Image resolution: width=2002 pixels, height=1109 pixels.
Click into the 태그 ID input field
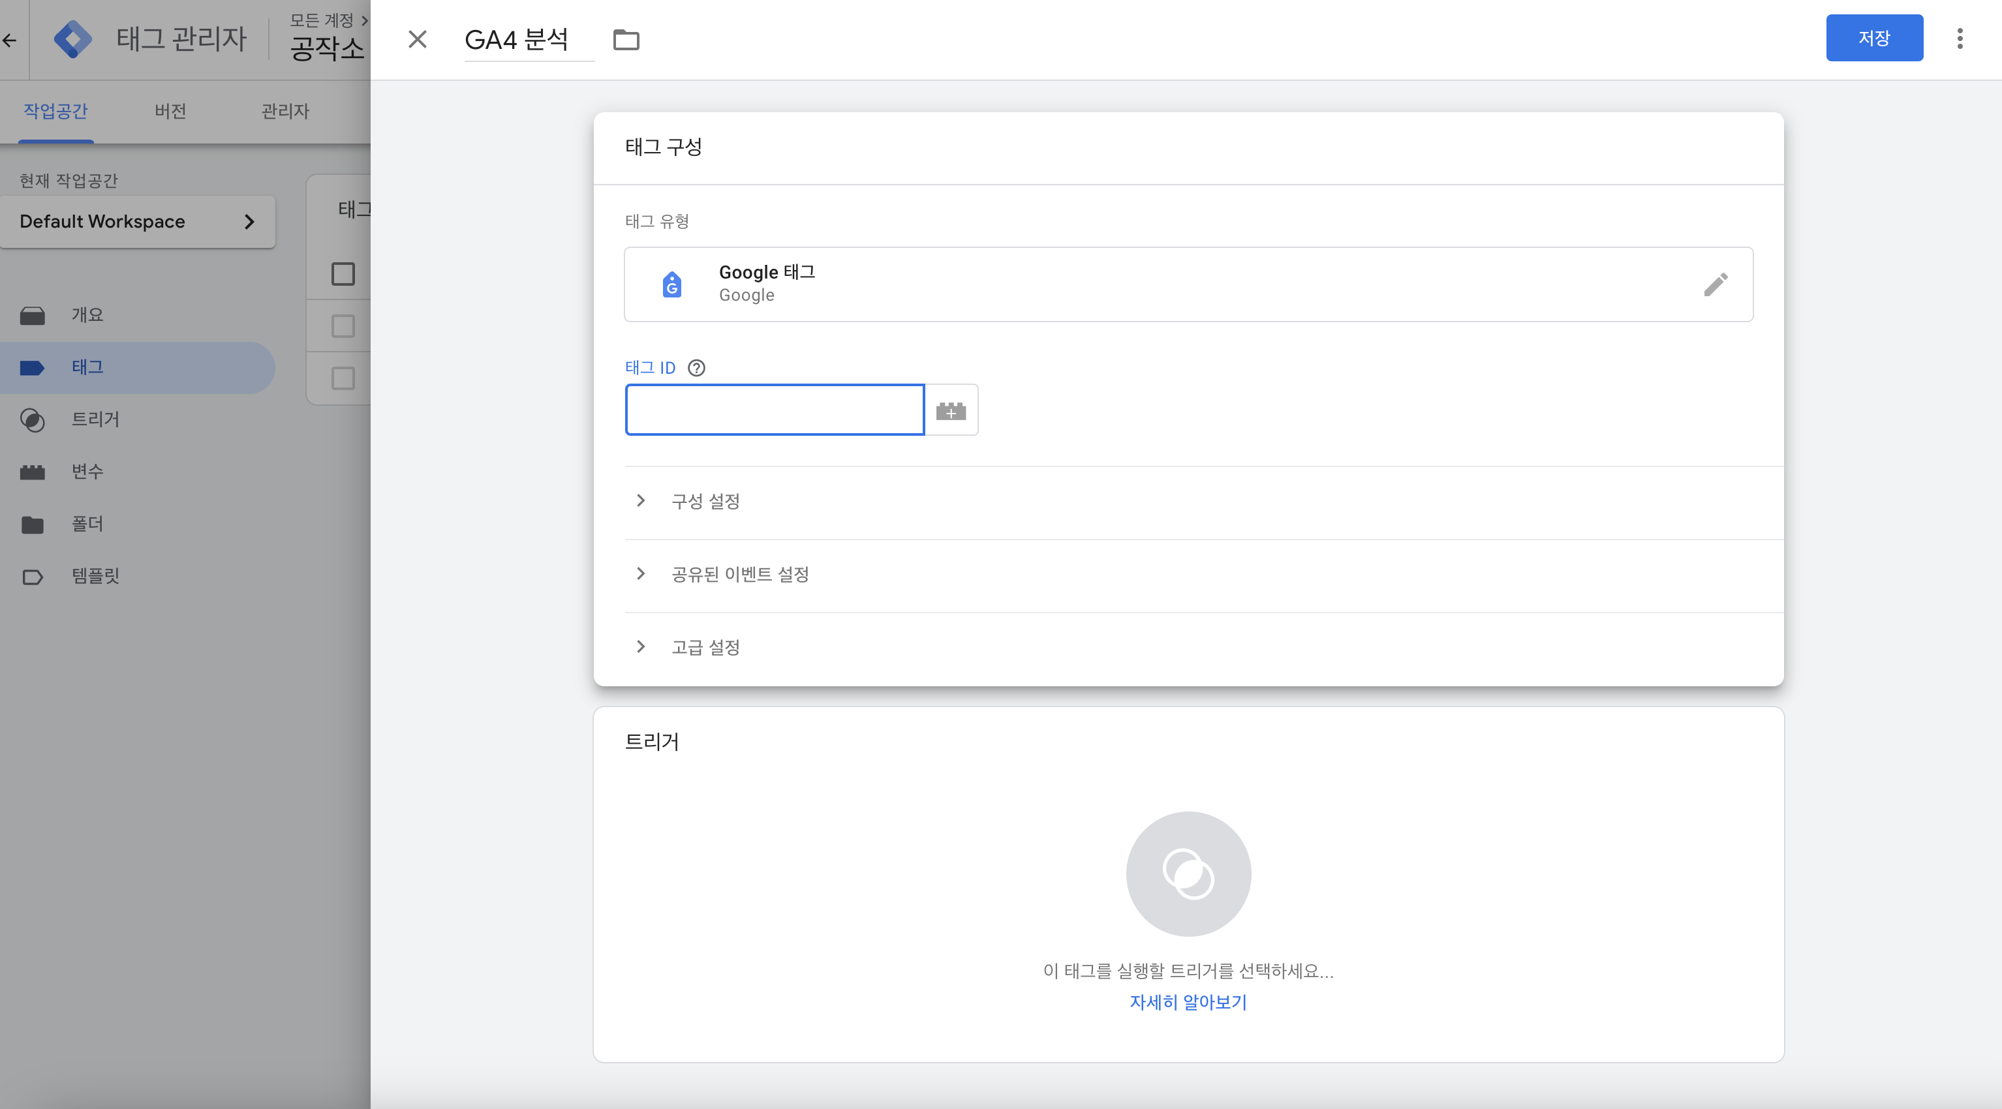774,410
